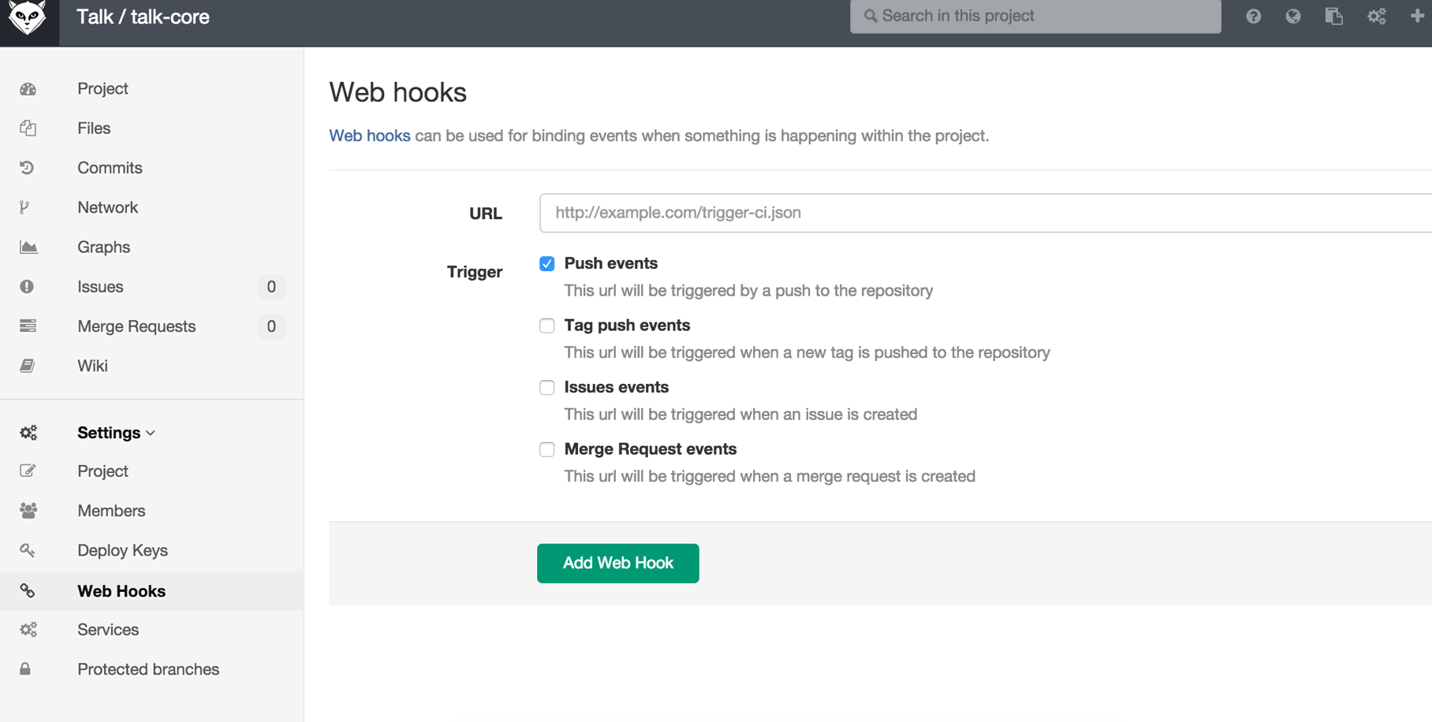Image resolution: width=1432 pixels, height=722 pixels.
Task: Uncheck the Push events checkbox
Action: tap(547, 264)
